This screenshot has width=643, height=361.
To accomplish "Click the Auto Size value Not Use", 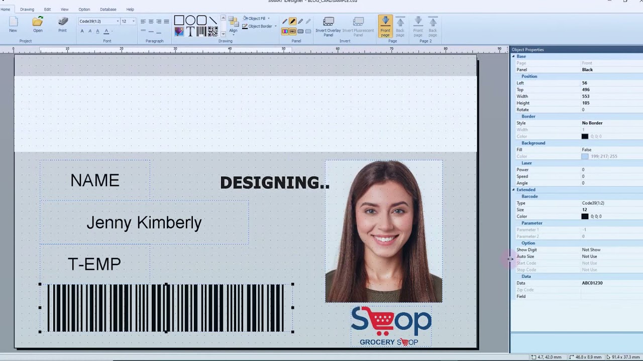I will (612, 256).
